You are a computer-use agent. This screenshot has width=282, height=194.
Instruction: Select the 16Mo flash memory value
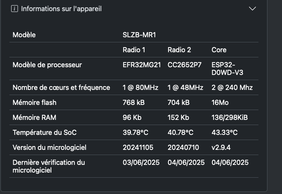coord(220,103)
